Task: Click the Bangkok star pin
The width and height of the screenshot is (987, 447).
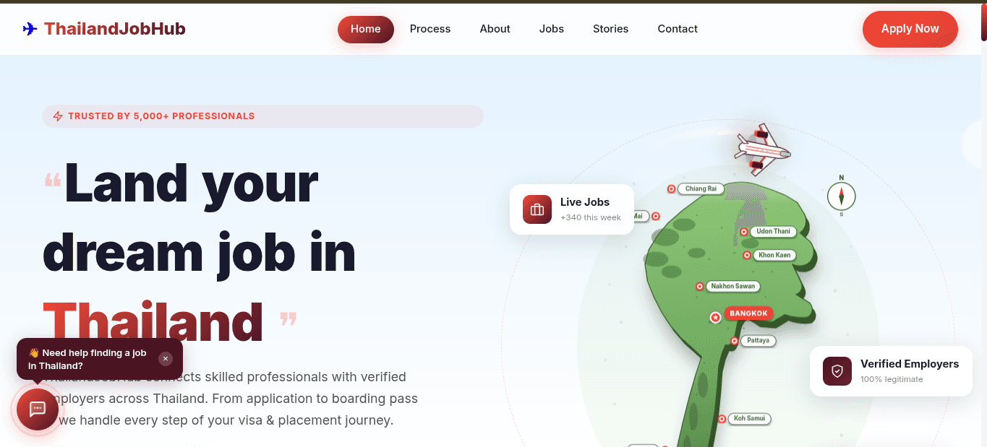Action: [715, 317]
